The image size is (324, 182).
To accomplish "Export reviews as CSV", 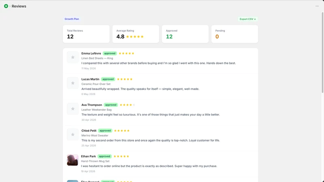I will pyautogui.click(x=247, y=19).
